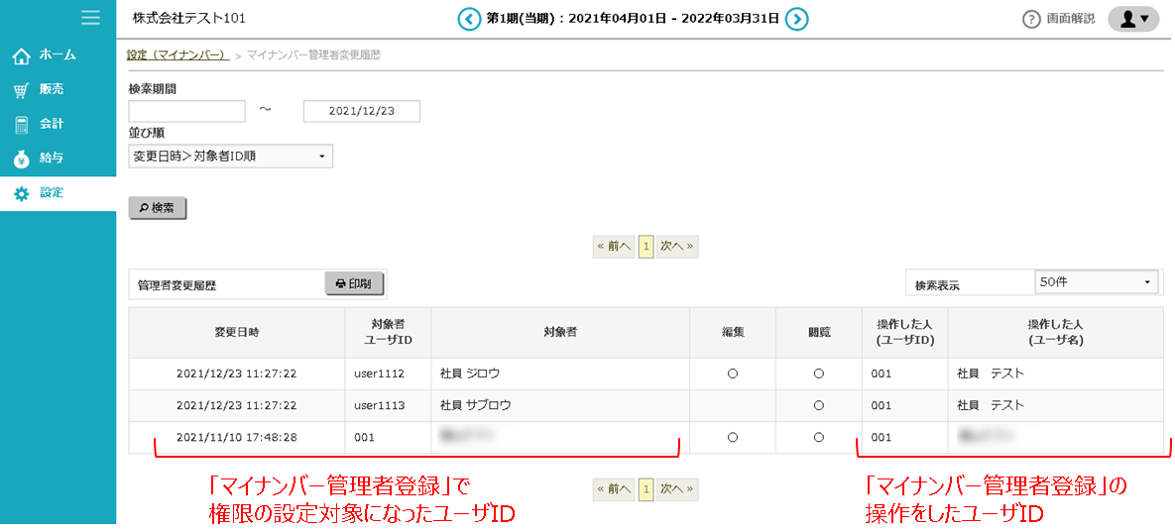Expand the 並び順 sort order dropdown
Image resolution: width=1175 pixels, height=532 pixels.
[230, 157]
